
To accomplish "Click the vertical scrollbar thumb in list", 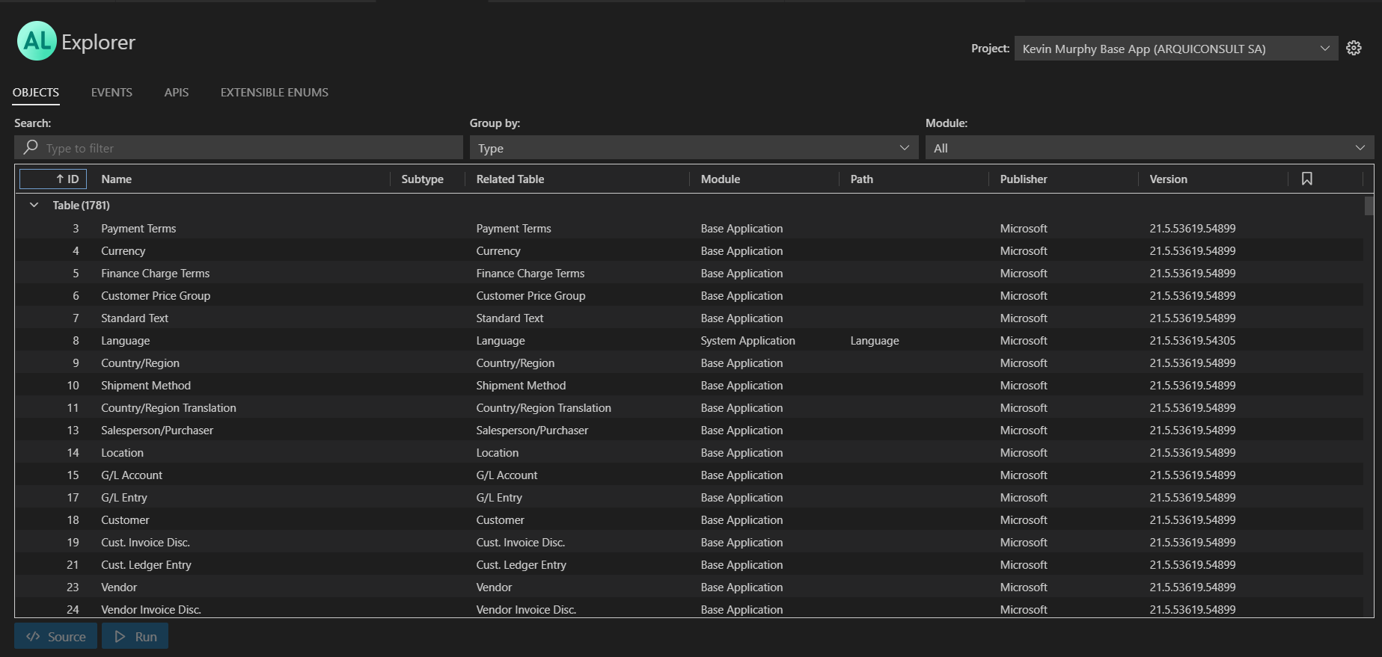I will (x=1369, y=206).
